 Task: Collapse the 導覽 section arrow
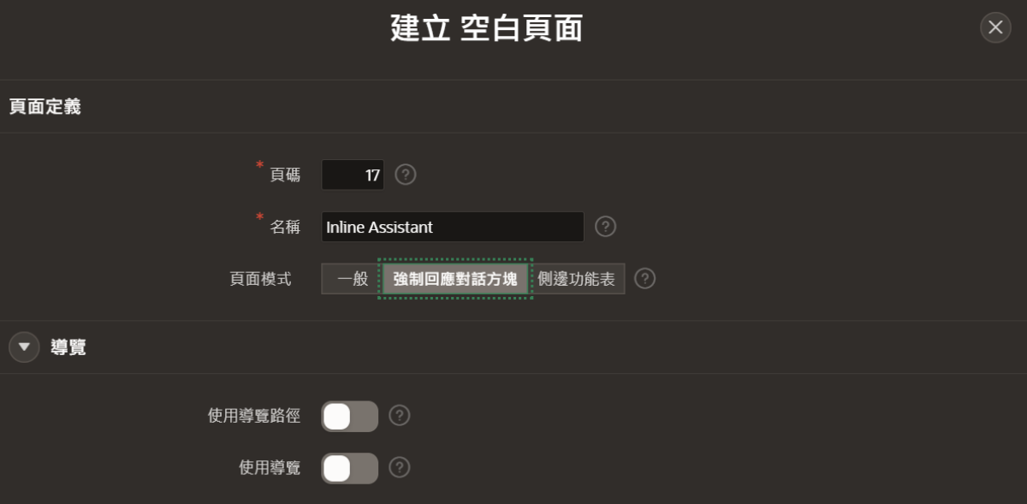click(x=24, y=347)
